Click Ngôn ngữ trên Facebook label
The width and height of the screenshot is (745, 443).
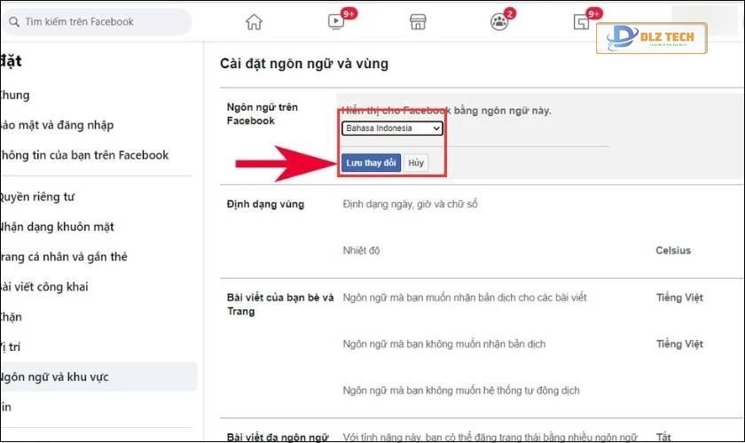click(x=263, y=114)
